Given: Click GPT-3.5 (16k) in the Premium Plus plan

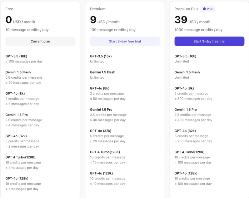Looking at the screenshot, I should click(185, 56).
